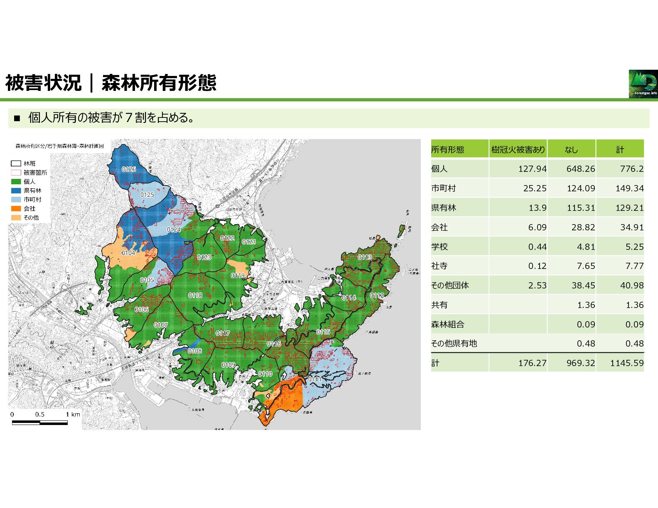Viewport: 658px width, 508px height.
Task: Click the green 個人 legend swatch
Action: coord(16,181)
